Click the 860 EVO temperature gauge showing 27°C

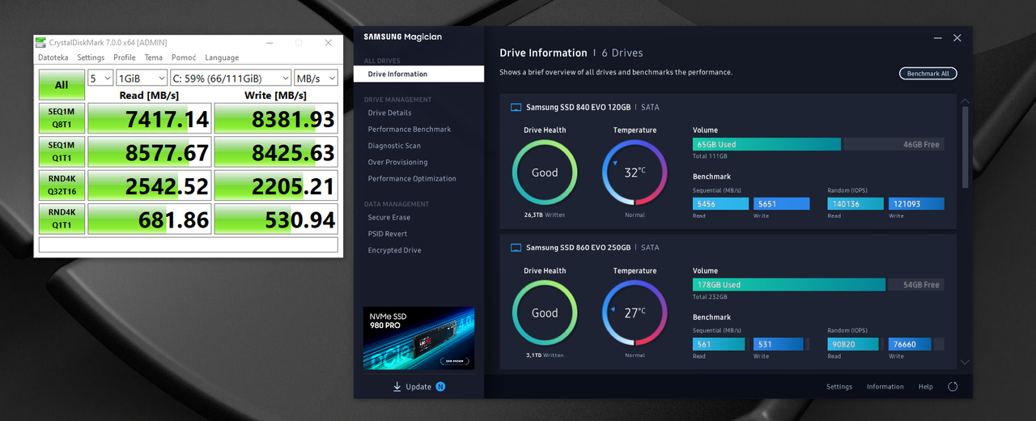635,313
